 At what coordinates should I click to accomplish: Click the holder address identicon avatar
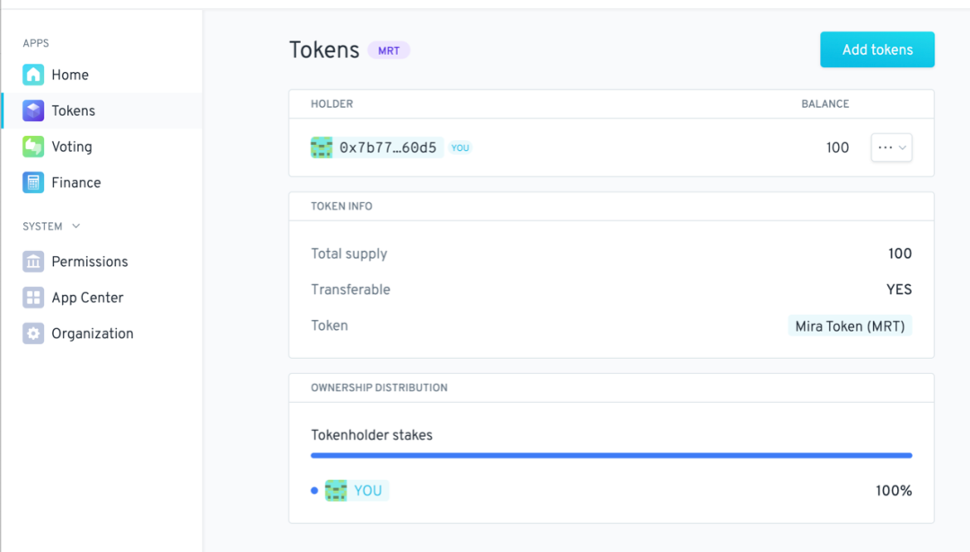[x=322, y=147]
